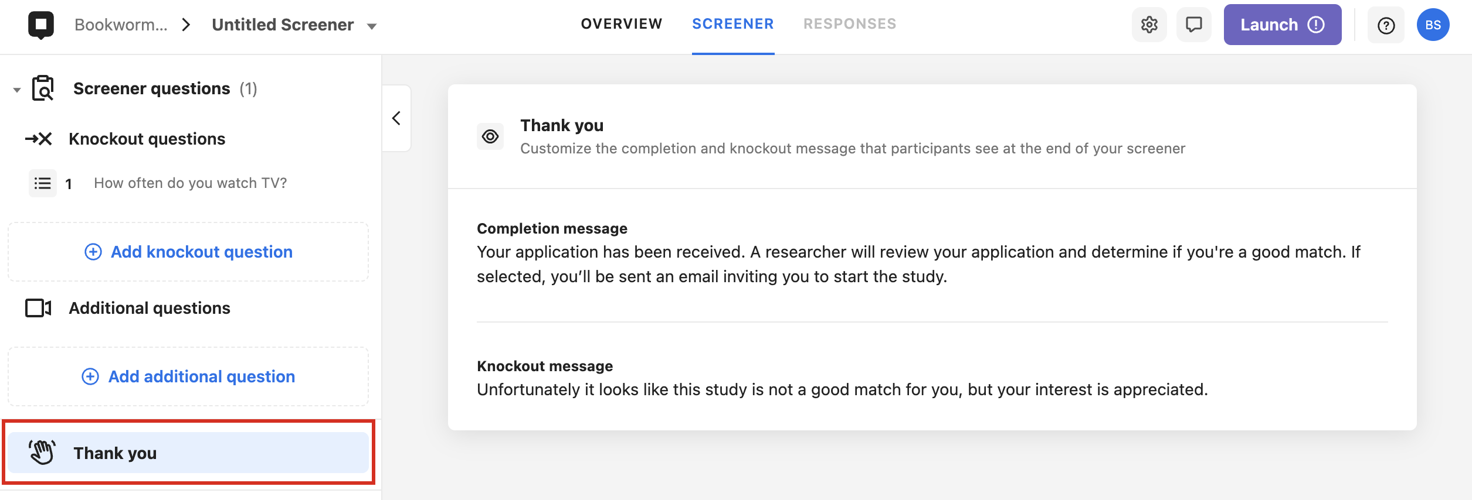Open the Bookworm breadcrumb link
The height and width of the screenshot is (500, 1472).
tap(121, 25)
